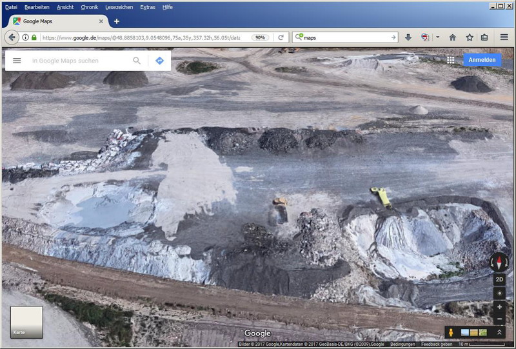The height and width of the screenshot is (349, 516).
Task: Open the Lesezeichen menu
Action: point(119,7)
